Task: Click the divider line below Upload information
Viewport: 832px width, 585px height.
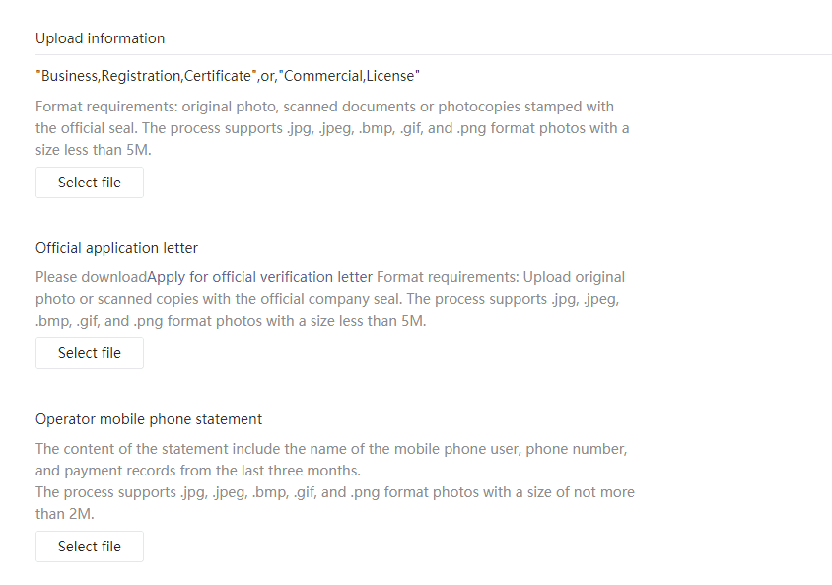Action: pyautogui.click(x=434, y=54)
